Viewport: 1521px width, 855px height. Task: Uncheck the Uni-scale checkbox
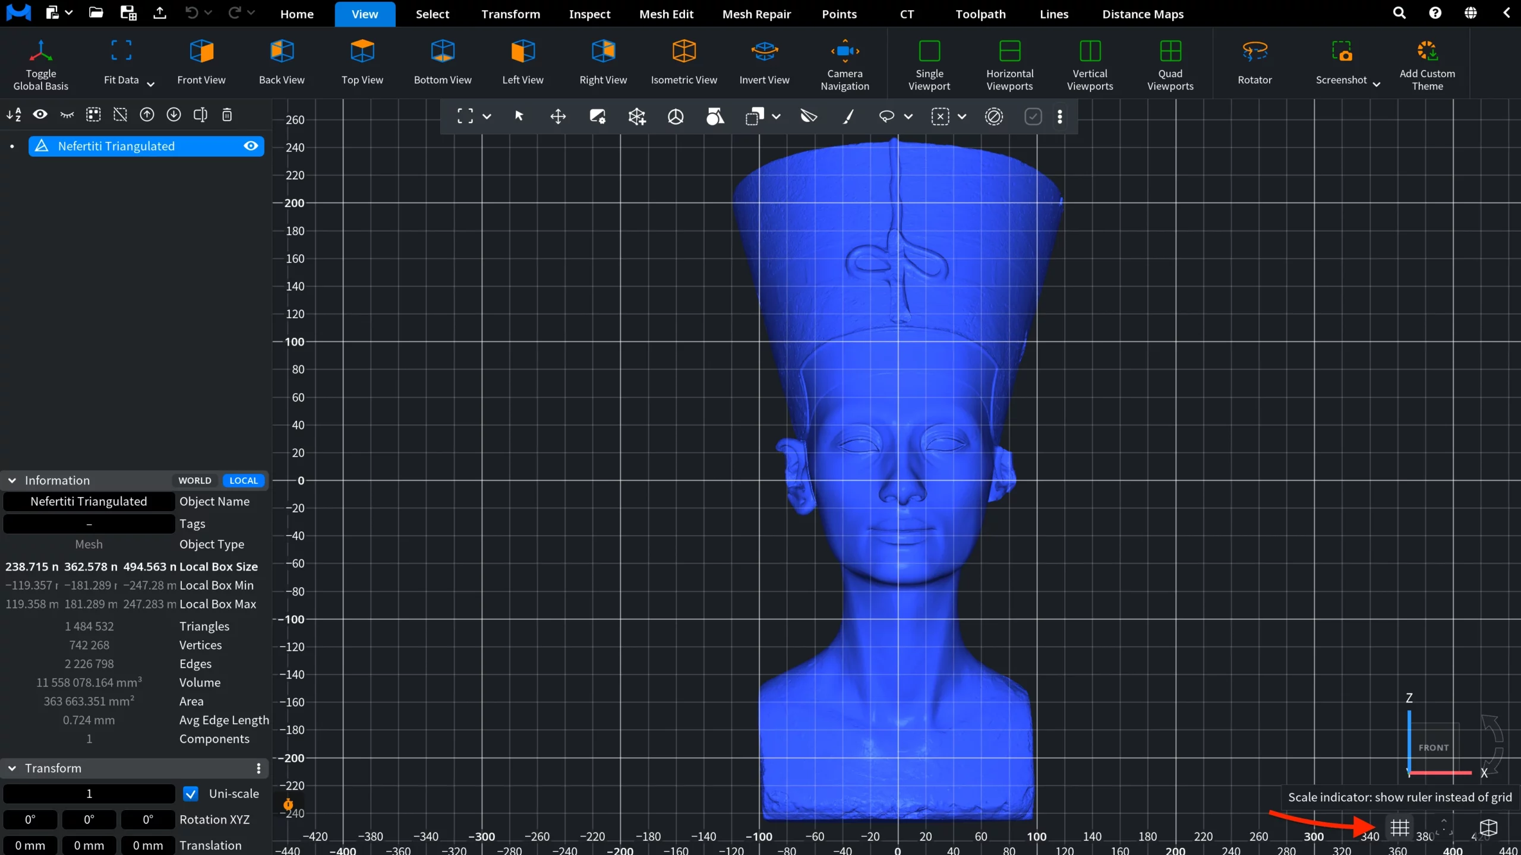[x=191, y=794]
